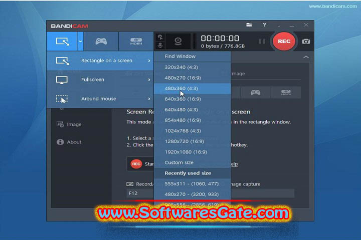Click the image capture hotkey field
This screenshot has width=361, height=240.
click(262, 193)
